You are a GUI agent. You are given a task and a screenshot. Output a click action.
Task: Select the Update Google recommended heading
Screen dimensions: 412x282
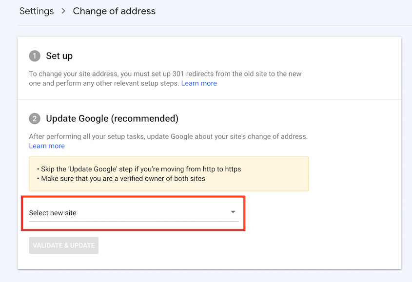point(112,118)
